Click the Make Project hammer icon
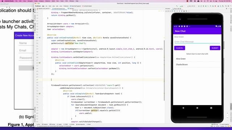 coord(177,6)
